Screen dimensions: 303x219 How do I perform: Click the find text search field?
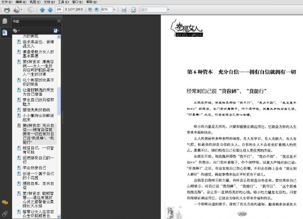coord(154,10)
